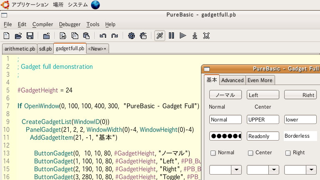Screen dimensions: 320x180
Task: Select the gadgetfull.pb tab
Action: (70, 49)
